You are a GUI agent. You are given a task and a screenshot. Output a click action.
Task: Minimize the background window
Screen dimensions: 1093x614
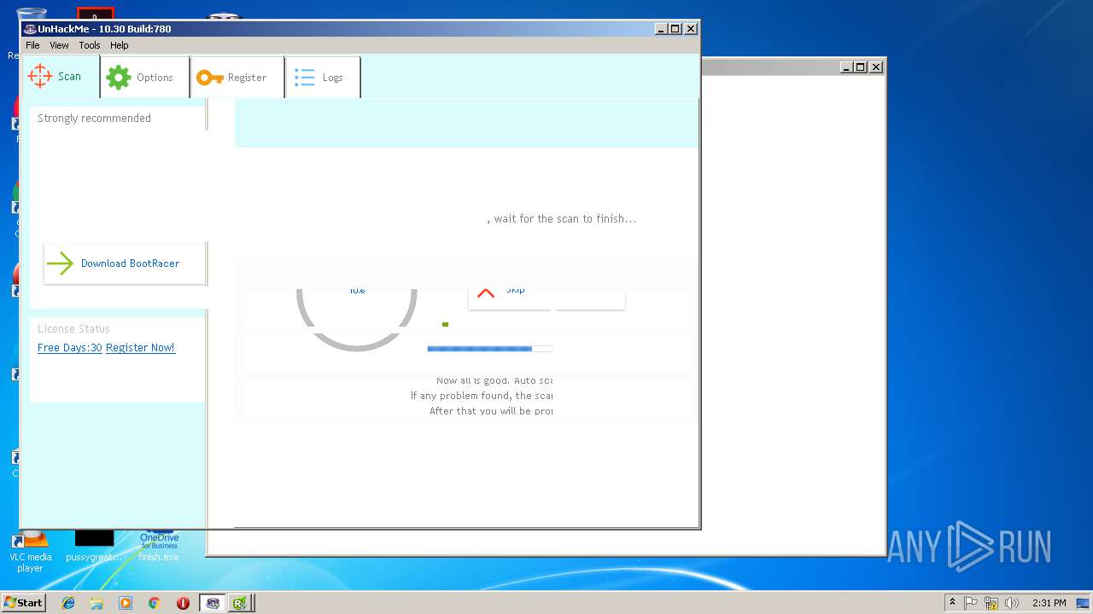tap(846, 67)
